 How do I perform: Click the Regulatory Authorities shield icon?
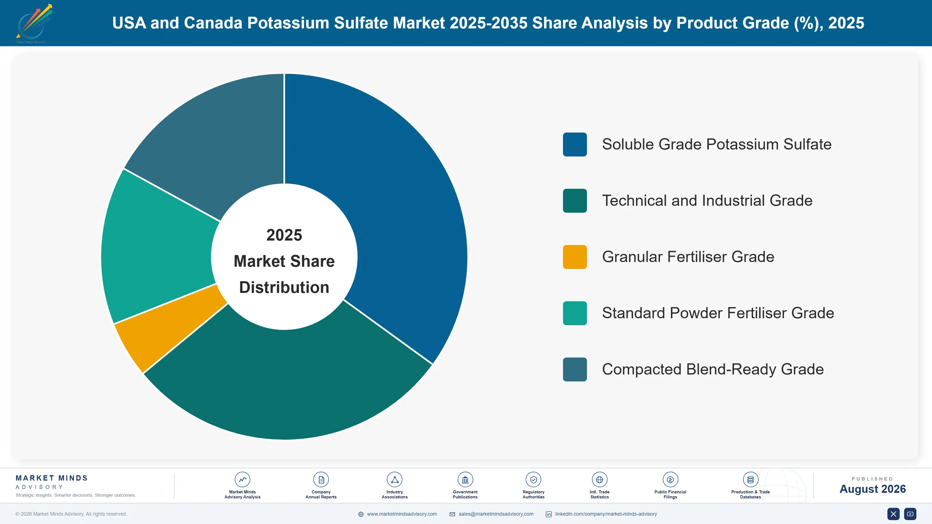click(x=533, y=479)
